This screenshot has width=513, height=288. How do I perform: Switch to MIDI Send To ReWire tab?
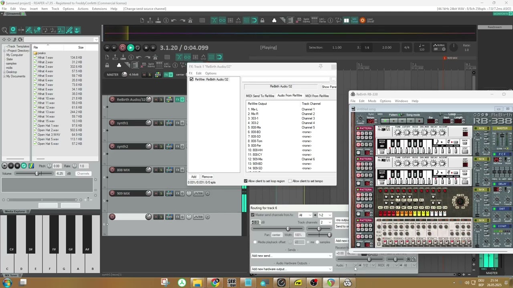(x=260, y=96)
